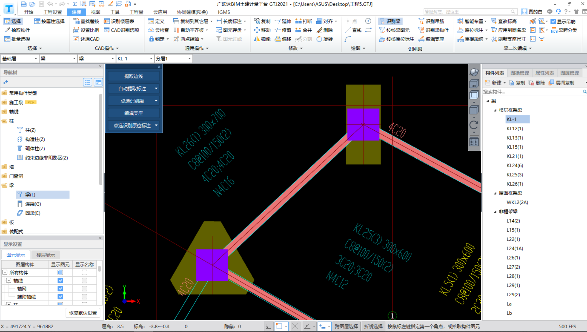Click the 提取边线 button

coord(134,76)
